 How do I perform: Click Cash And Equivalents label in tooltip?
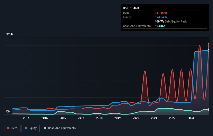137,26
